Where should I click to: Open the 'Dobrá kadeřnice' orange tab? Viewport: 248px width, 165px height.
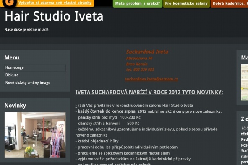coord(230,3)
